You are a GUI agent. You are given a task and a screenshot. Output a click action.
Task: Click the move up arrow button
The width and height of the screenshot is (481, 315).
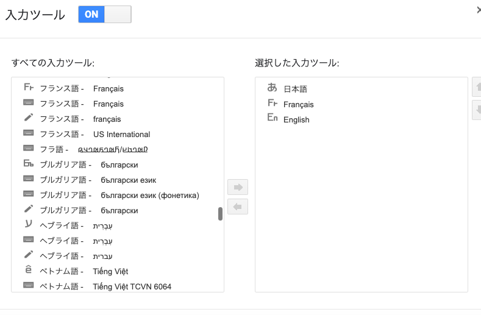477,87
